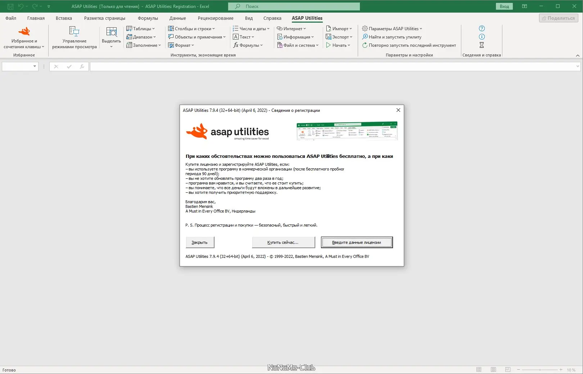Expand the Текст menu
This screenshot has height=374, width=583.
tap(244, 37)
